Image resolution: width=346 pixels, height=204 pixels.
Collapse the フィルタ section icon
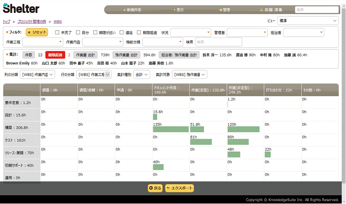[7, 32]
